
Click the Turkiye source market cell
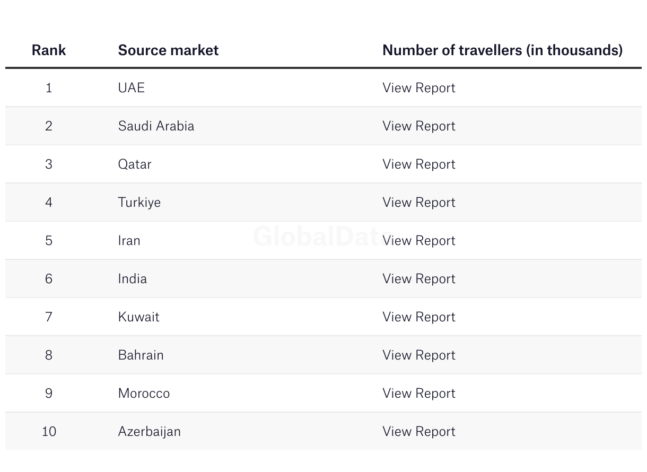(x=139, y=203)
